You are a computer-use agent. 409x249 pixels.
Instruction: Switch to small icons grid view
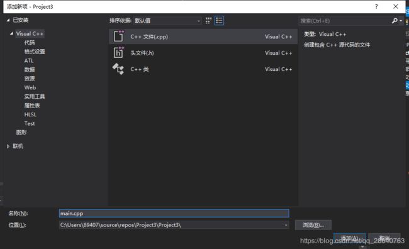(208, 21)
